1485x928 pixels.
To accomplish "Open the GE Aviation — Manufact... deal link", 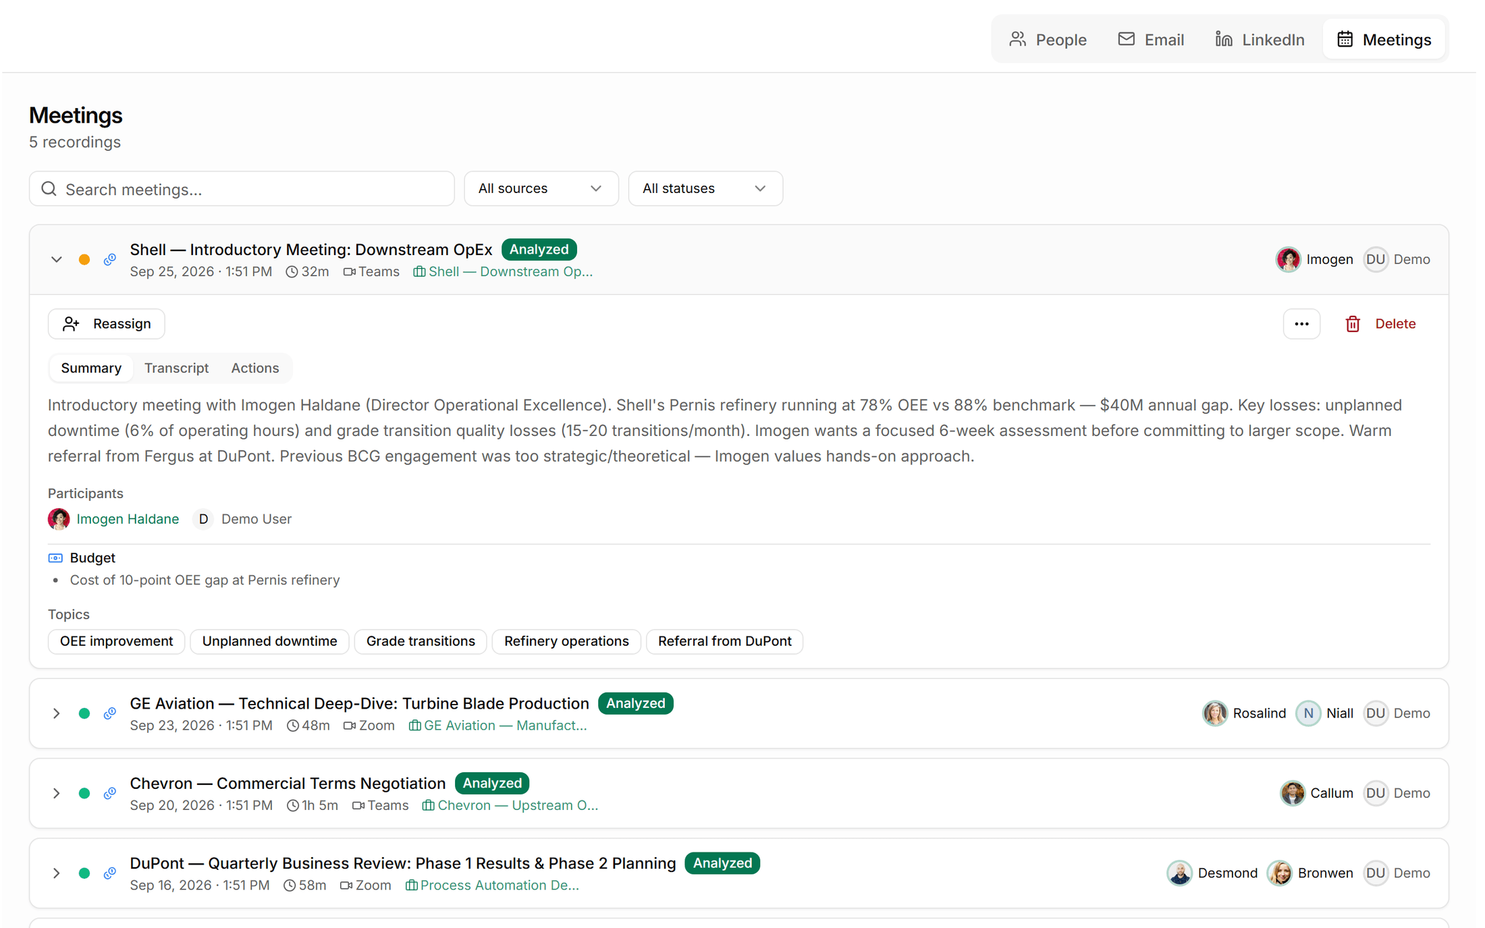I will click(497, 726).
